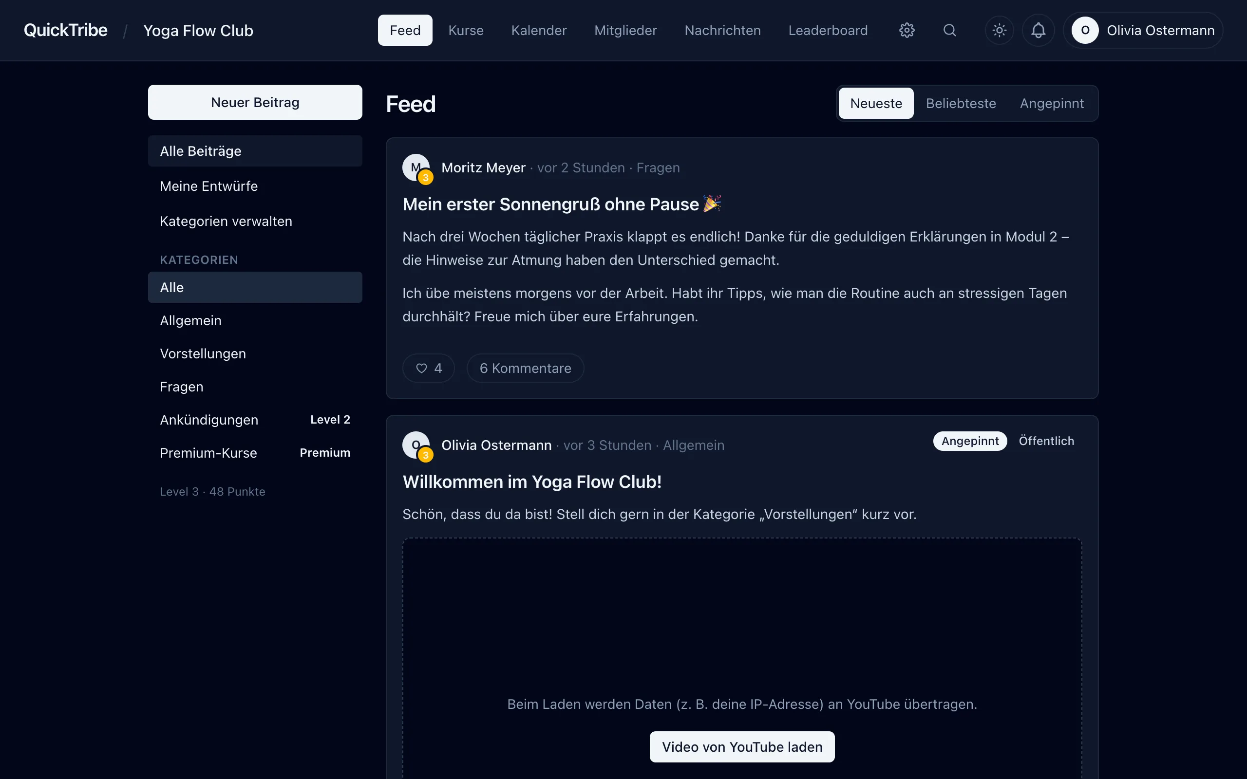The height and width of the screenshot is (779, 1247).
Task: Open post title Mein erster Sonnengruß ohne Pause
Action: [x=562, y=204]
